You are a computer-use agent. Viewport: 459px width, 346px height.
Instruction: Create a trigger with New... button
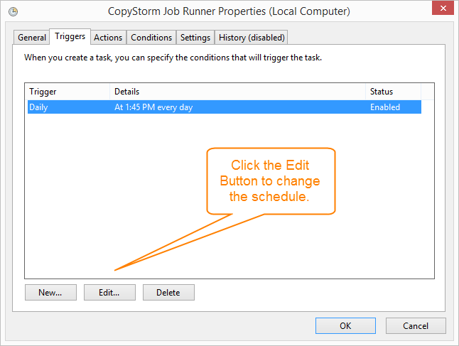tap(50, 293)
